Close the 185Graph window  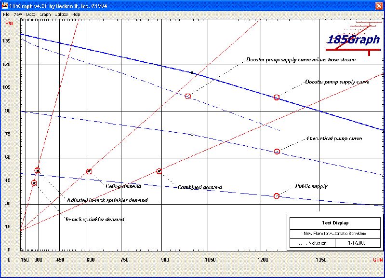point(379,6)
